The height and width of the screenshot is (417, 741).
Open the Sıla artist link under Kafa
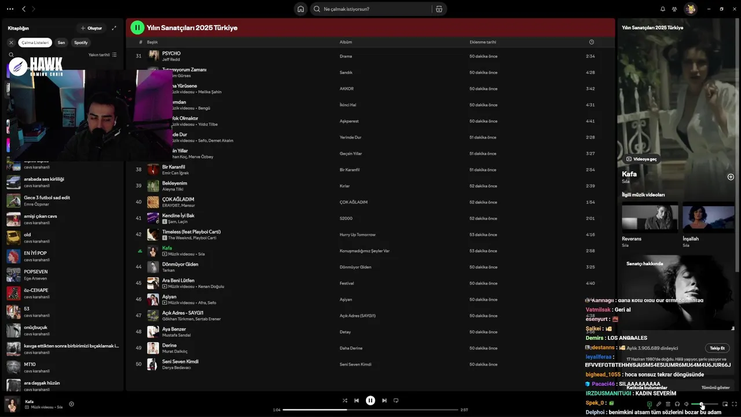[x=625, y=181]
